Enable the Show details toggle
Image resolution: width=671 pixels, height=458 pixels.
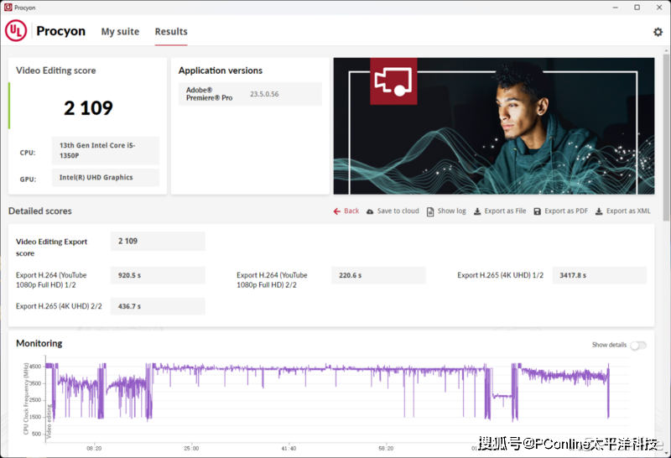[x=637, y=345]
